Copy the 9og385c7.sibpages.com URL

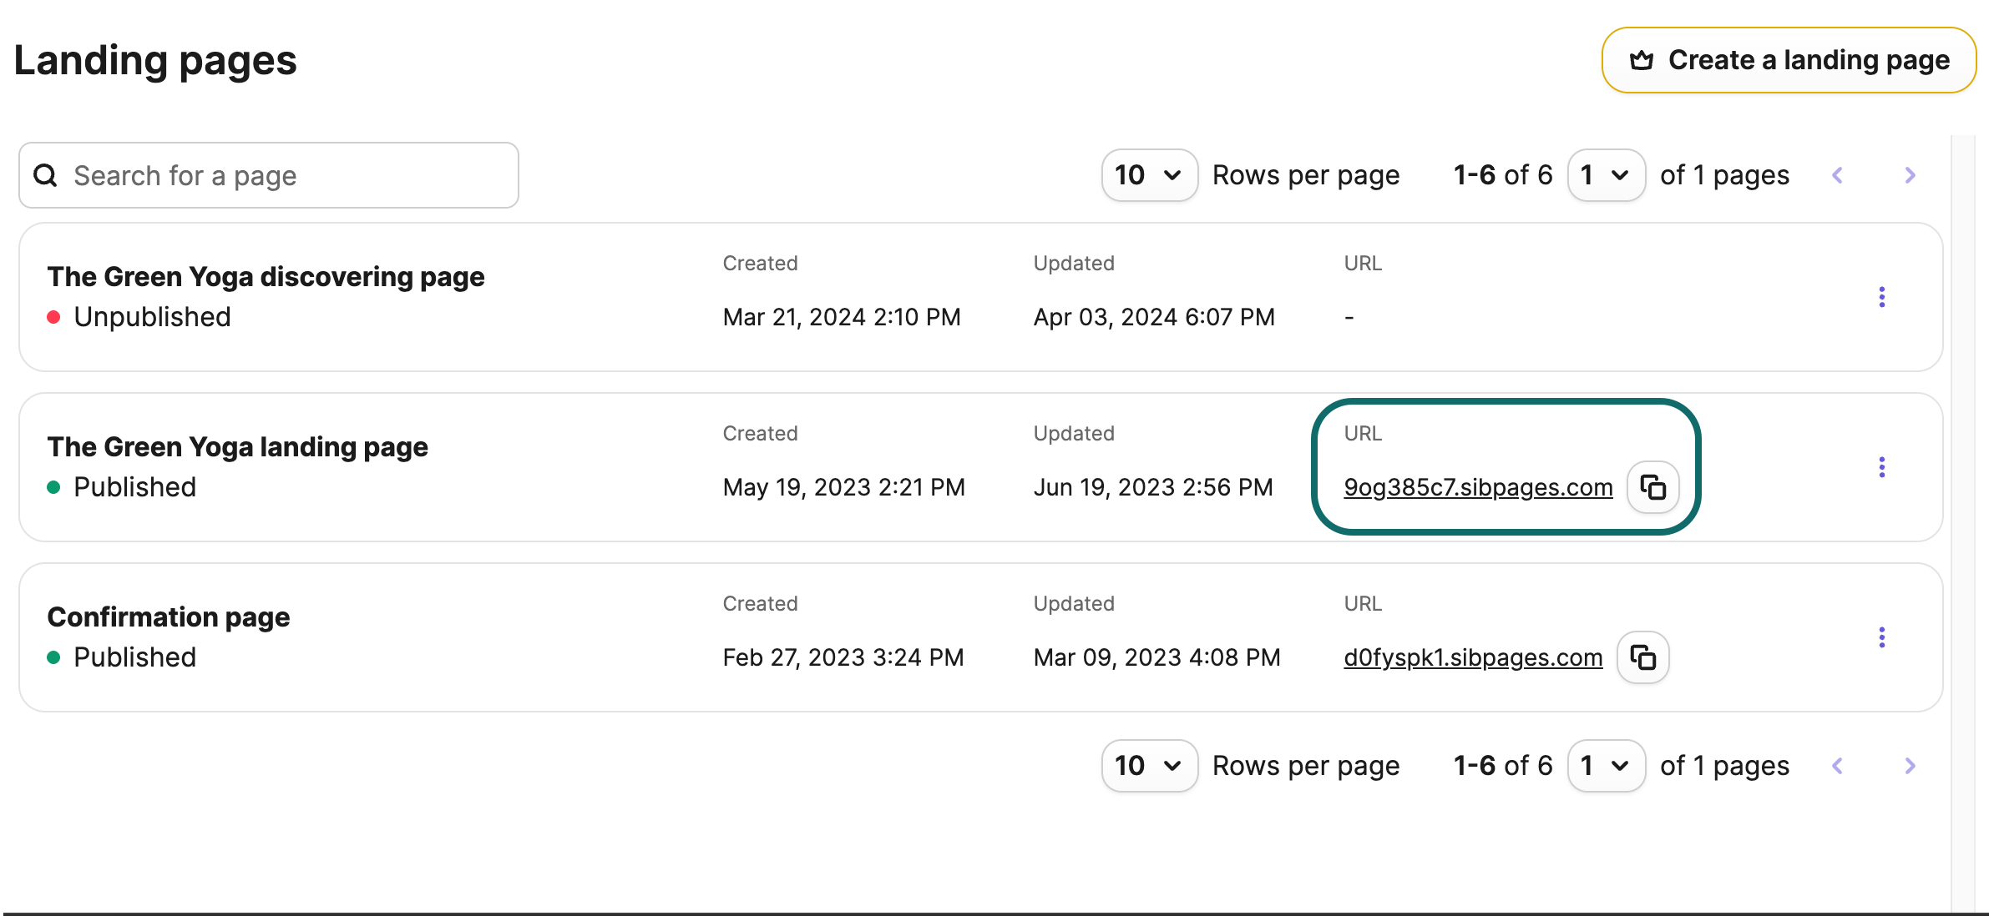[x=1652, y=487]
